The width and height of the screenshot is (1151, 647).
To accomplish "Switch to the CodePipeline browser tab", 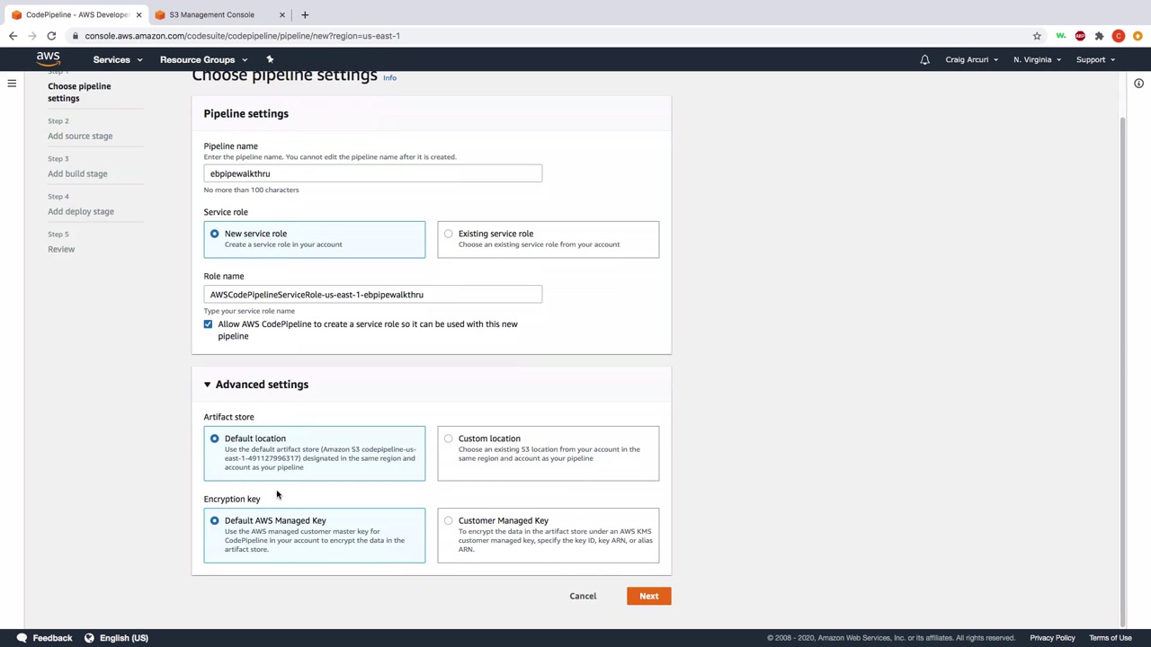I will [76, 14].
